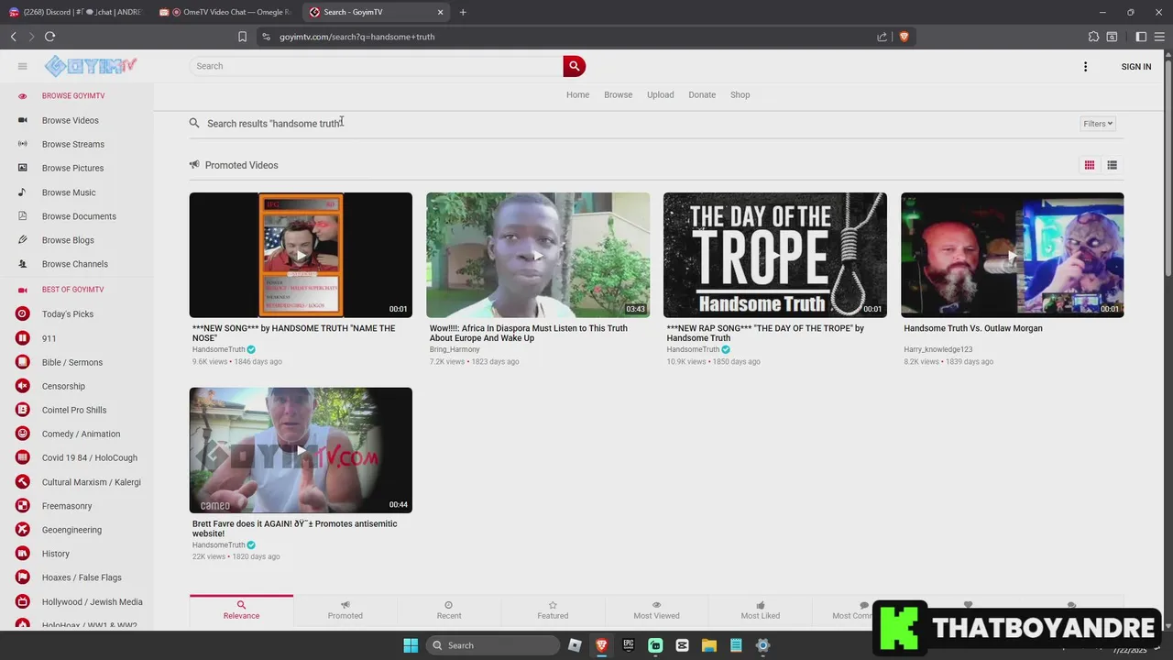Click Geoengineering category icon
The height and width of the screenshot is (660, 1173).
pyautogui.click(x=23, y=530)
